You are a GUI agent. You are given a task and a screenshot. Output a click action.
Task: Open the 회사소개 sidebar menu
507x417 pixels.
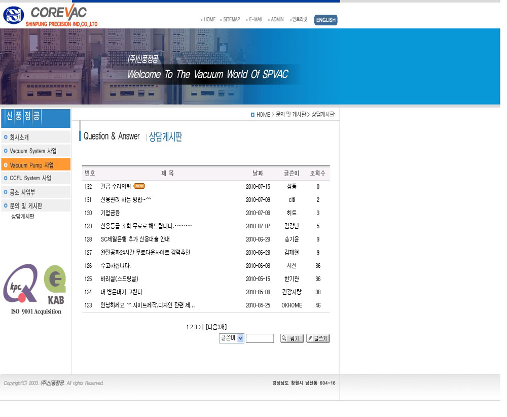coord(35,137)
